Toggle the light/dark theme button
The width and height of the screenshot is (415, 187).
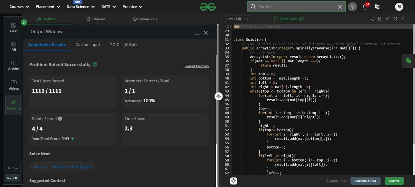pyautogui.click(x=352, y=7)
